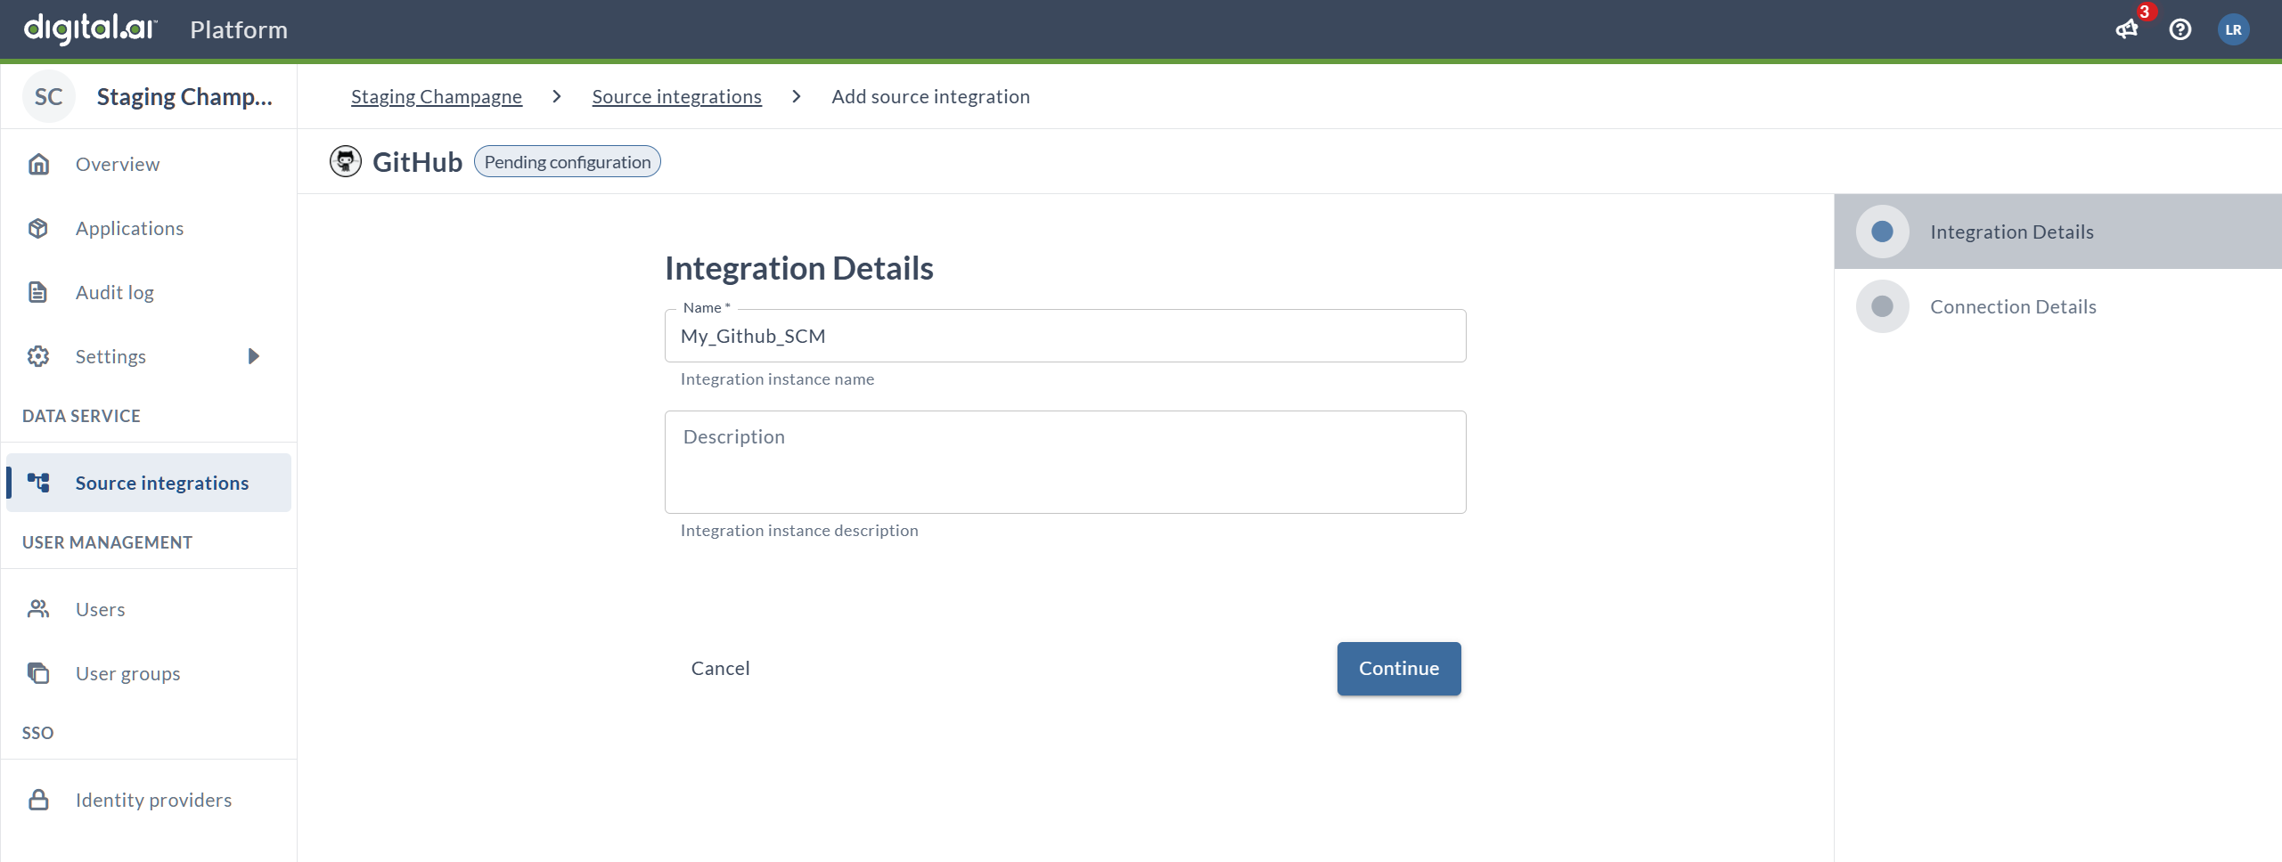Click the Pending configuration badge
This screenshot has height=862, width=2282.
pyautogui.click(x=567, y=161)
